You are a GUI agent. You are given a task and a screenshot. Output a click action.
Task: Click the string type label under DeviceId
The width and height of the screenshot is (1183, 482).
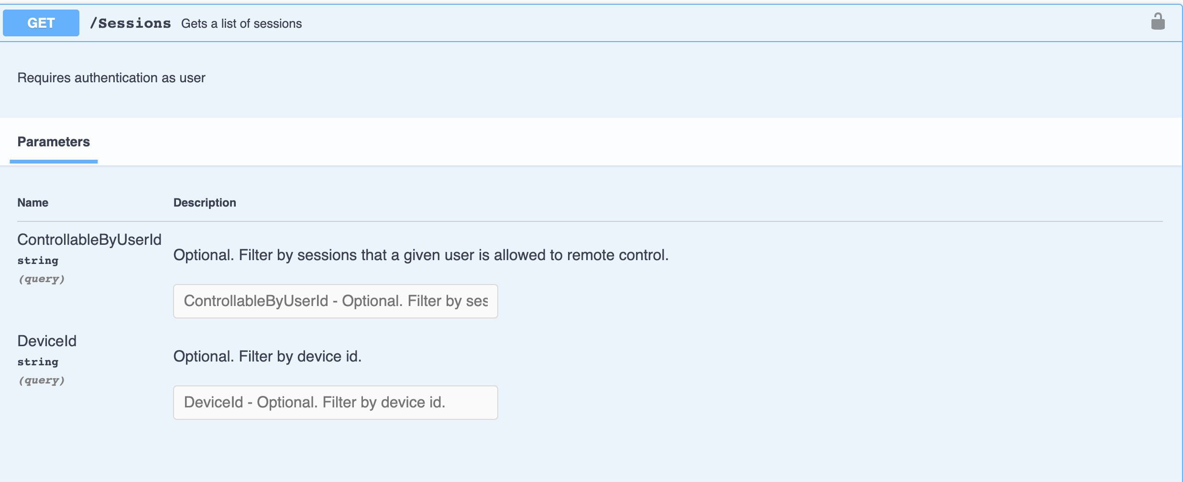[38, 362]
